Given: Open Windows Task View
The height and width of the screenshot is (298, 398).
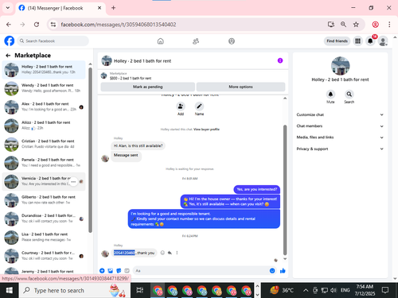Looking at the screenshot, I should click(x=140, y=291).
